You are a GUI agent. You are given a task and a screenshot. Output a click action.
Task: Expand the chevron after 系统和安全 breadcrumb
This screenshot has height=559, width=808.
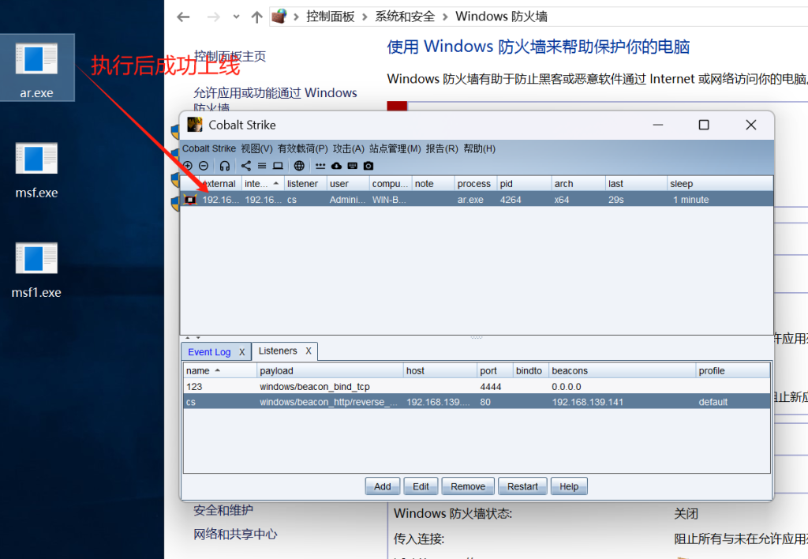(445, 17)
